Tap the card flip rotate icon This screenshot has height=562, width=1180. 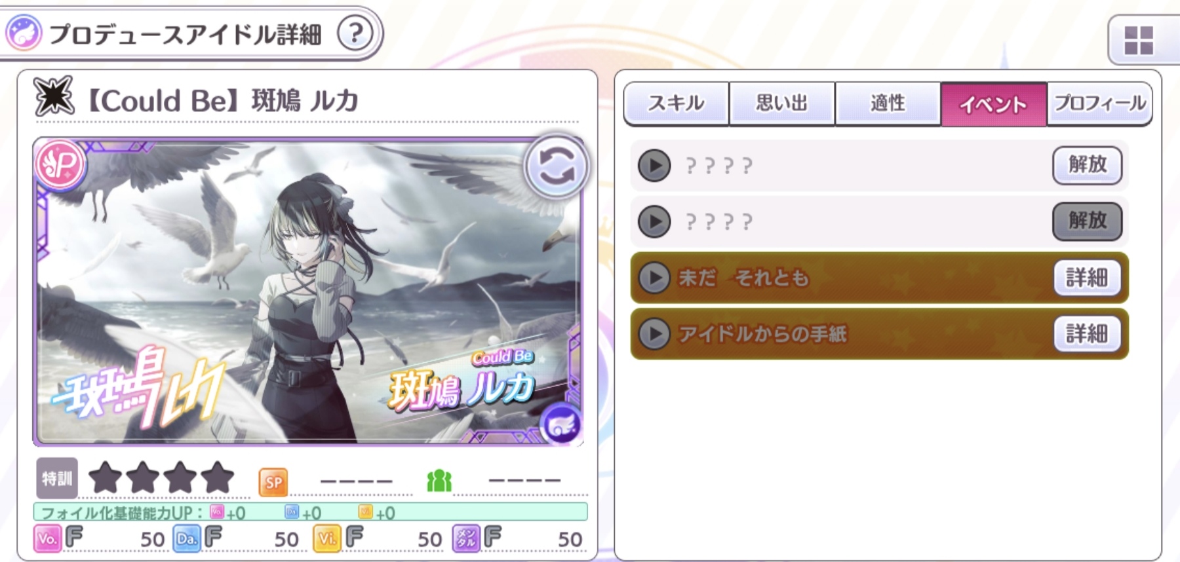556,166
